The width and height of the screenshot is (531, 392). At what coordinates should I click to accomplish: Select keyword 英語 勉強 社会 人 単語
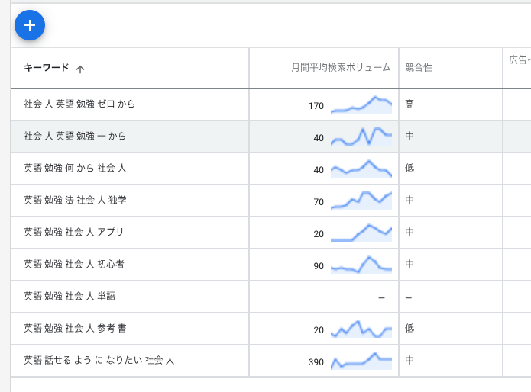70,297
